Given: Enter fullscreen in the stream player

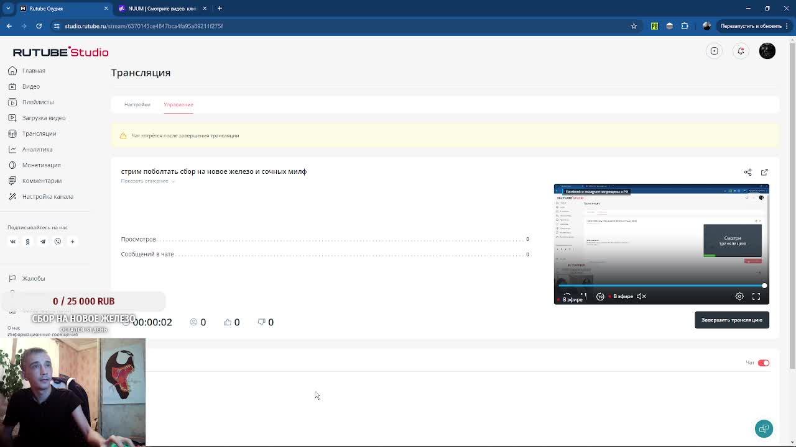Looking at the screenshot, I should [756, 296].
